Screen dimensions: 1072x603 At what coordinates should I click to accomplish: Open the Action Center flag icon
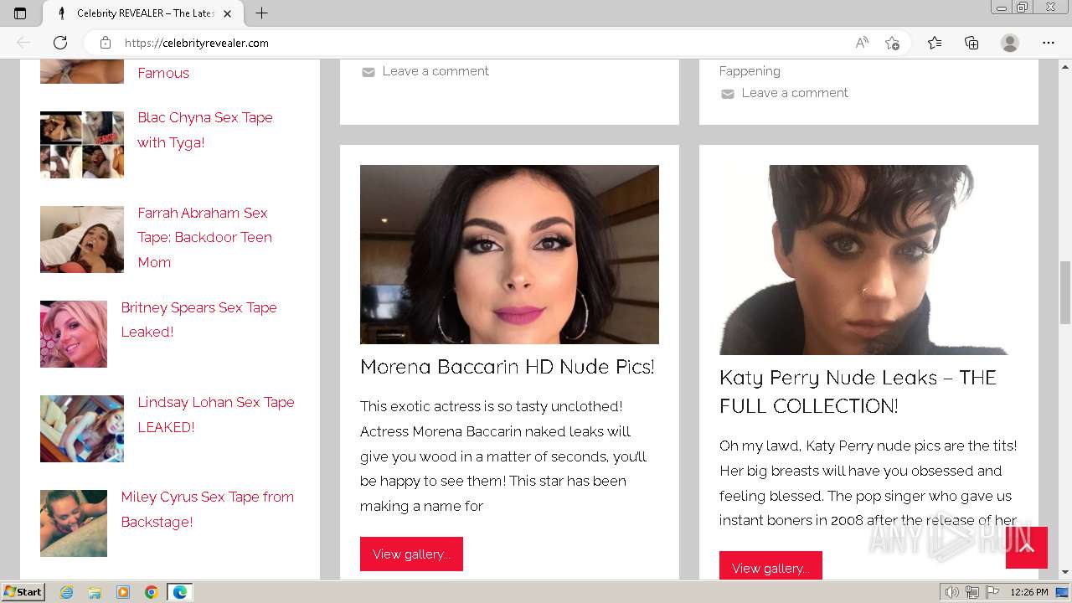click(x=992, y=592)
